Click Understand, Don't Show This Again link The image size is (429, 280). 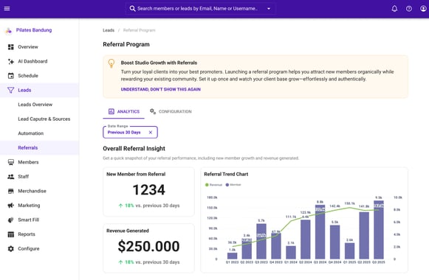click(161, 89)
